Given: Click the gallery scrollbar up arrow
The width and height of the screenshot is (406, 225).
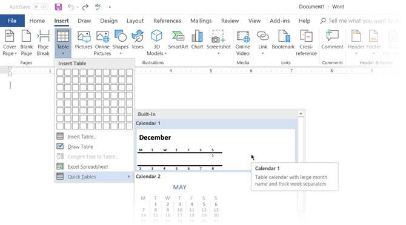Looking at the screenshot, I should coord(301,114).
